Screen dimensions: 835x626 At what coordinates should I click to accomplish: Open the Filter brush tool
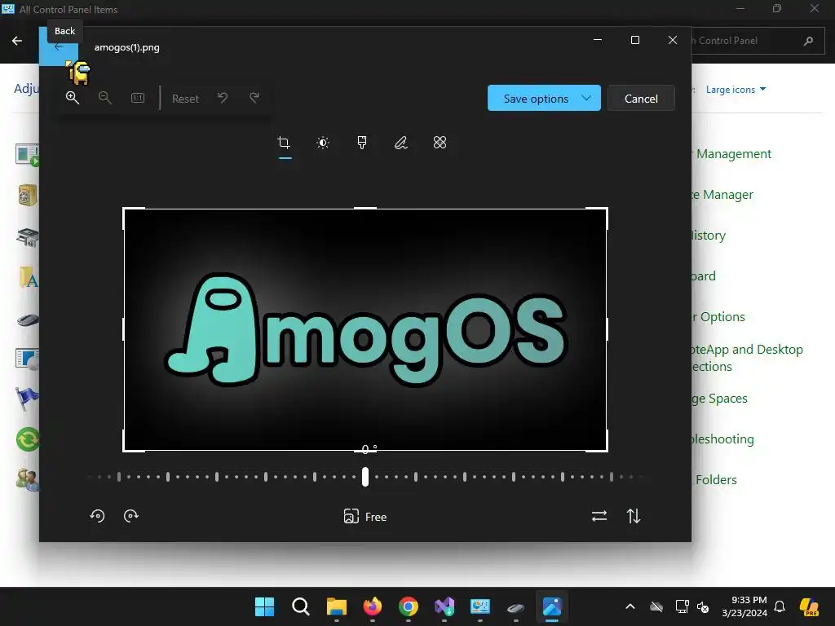[x=362, y=143]
